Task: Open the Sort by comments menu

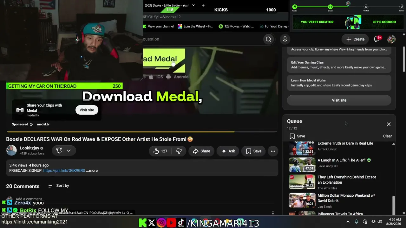Action: point(59,186)
